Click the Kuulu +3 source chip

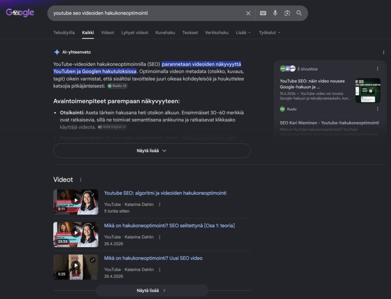[117, 86]
